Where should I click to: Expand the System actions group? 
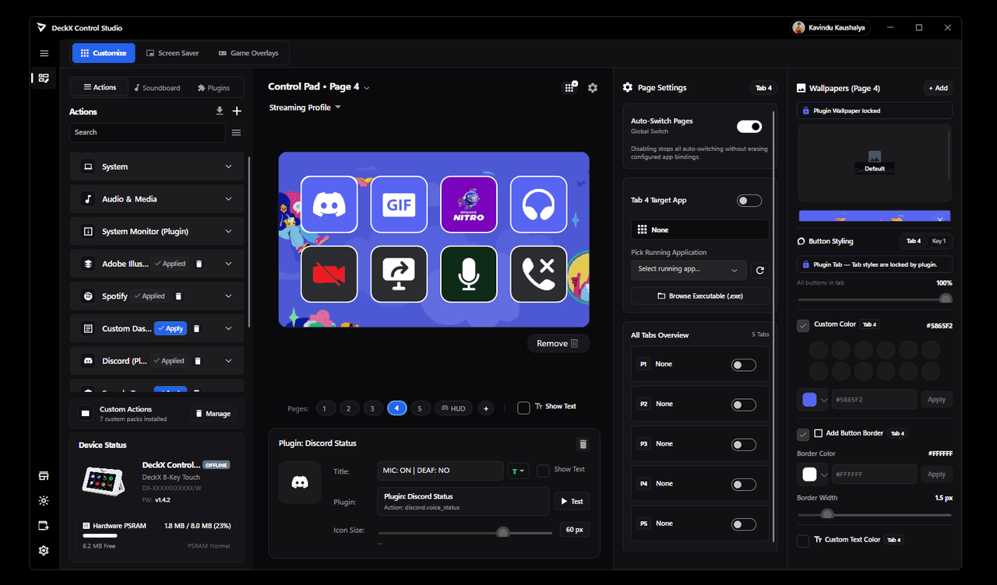click(x=157, y=166)
